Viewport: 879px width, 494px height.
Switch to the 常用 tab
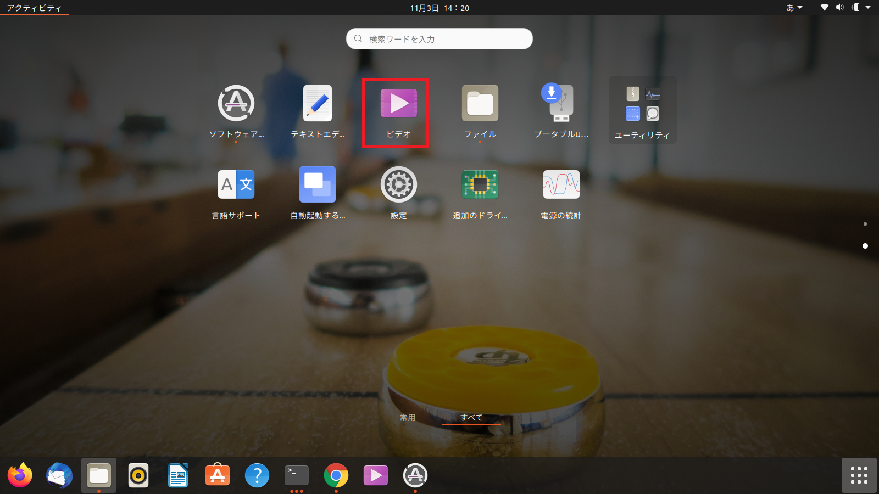408,418
